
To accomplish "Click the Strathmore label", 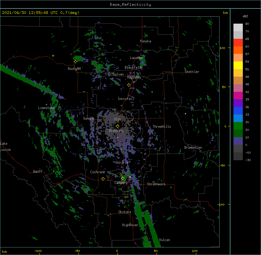I will (x=156, y=184).
